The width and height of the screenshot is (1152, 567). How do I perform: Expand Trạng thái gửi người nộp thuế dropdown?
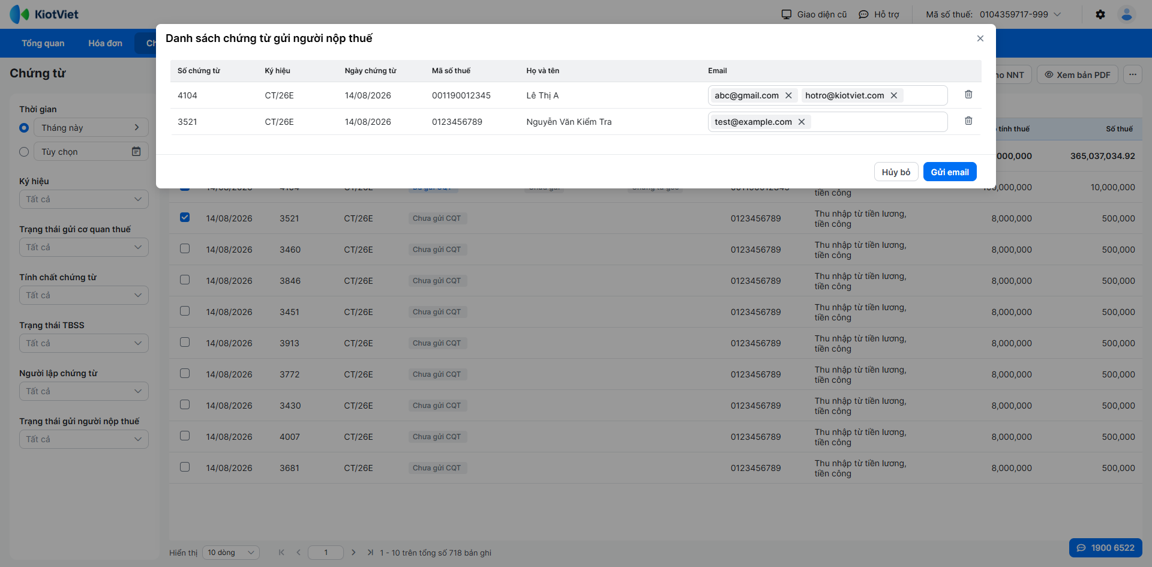point(84,439)
